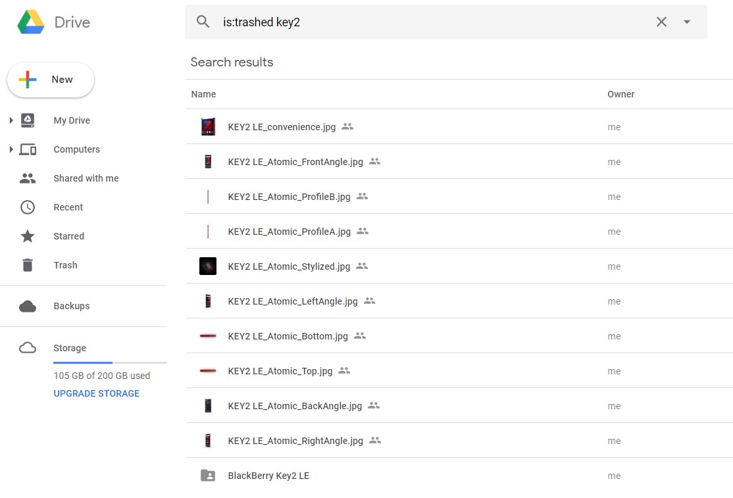The image size is (733, 498).
Task: Click the Storage cloud outline icon
Action: (x=28, y=348)
